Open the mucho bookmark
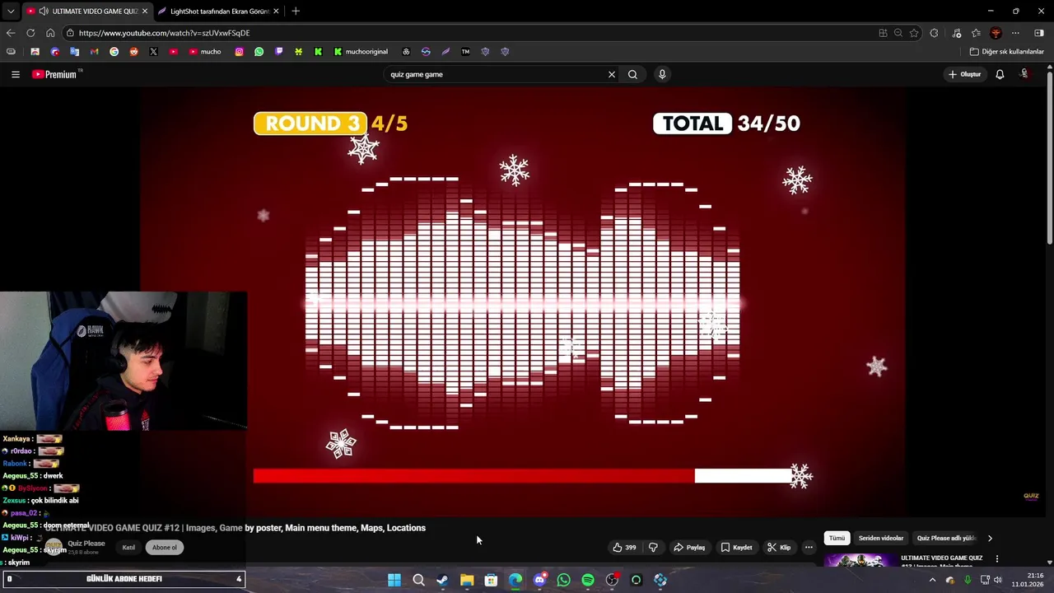1054x593 pixels. [205, 51]
